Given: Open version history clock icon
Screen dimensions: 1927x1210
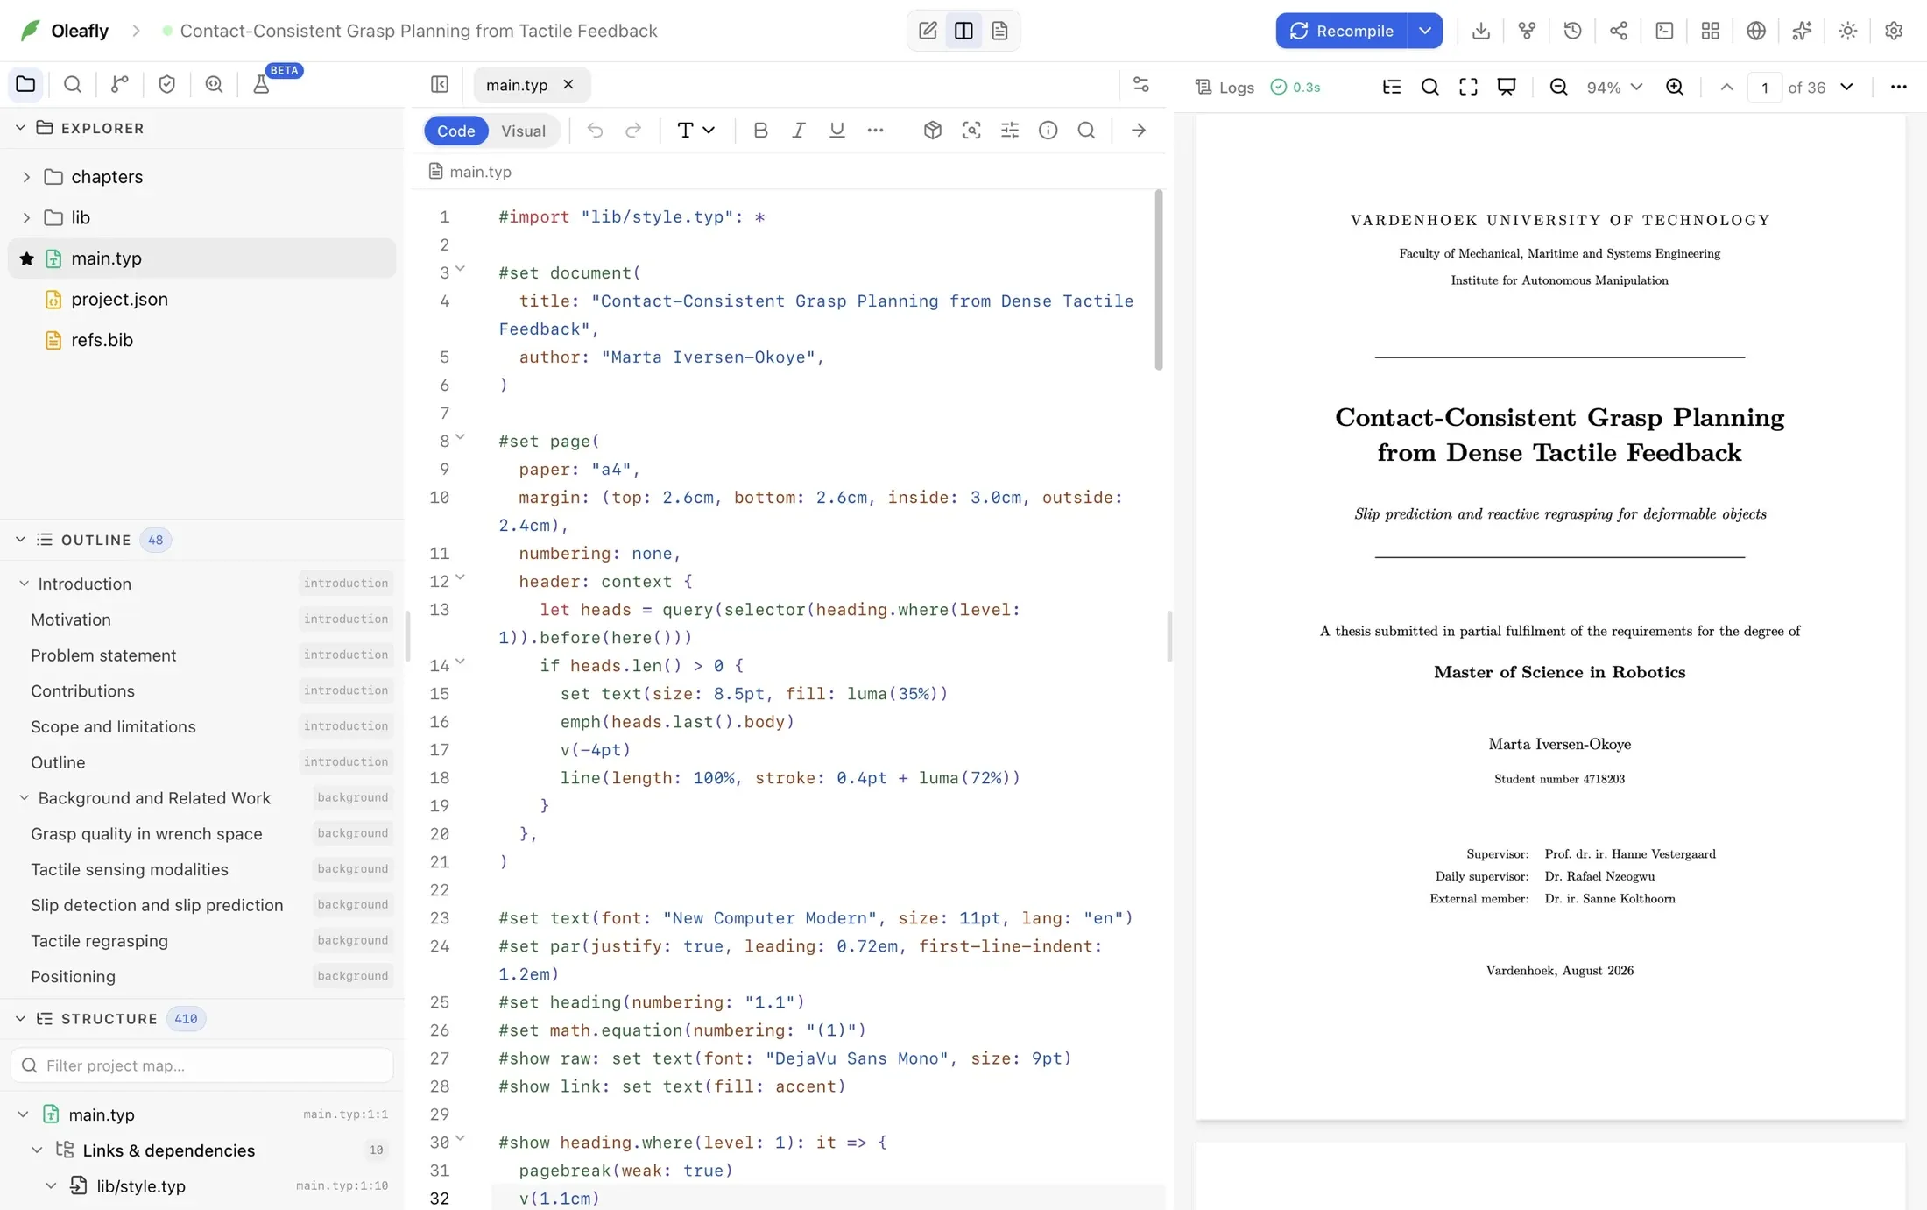Looking at the screenshot, I should point(1572,31).
